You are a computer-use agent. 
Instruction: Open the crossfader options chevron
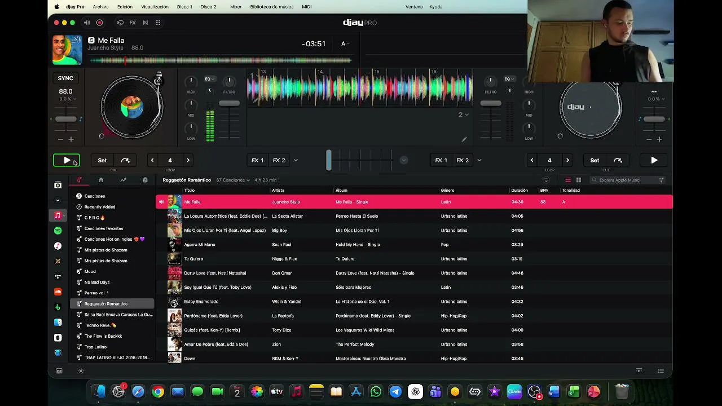[403, 160]
